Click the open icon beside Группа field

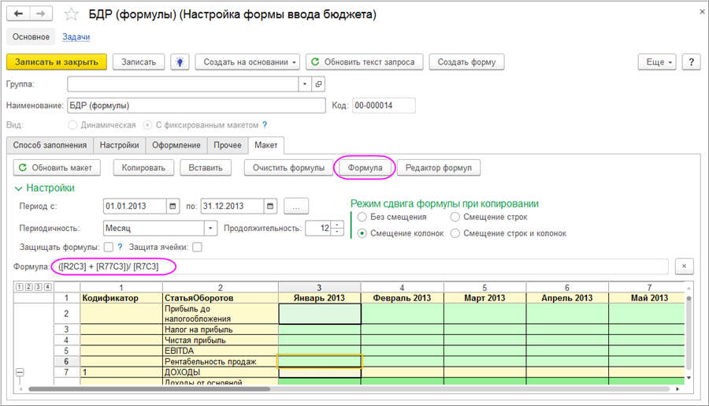pyautogui.click(x=318, y=84)
